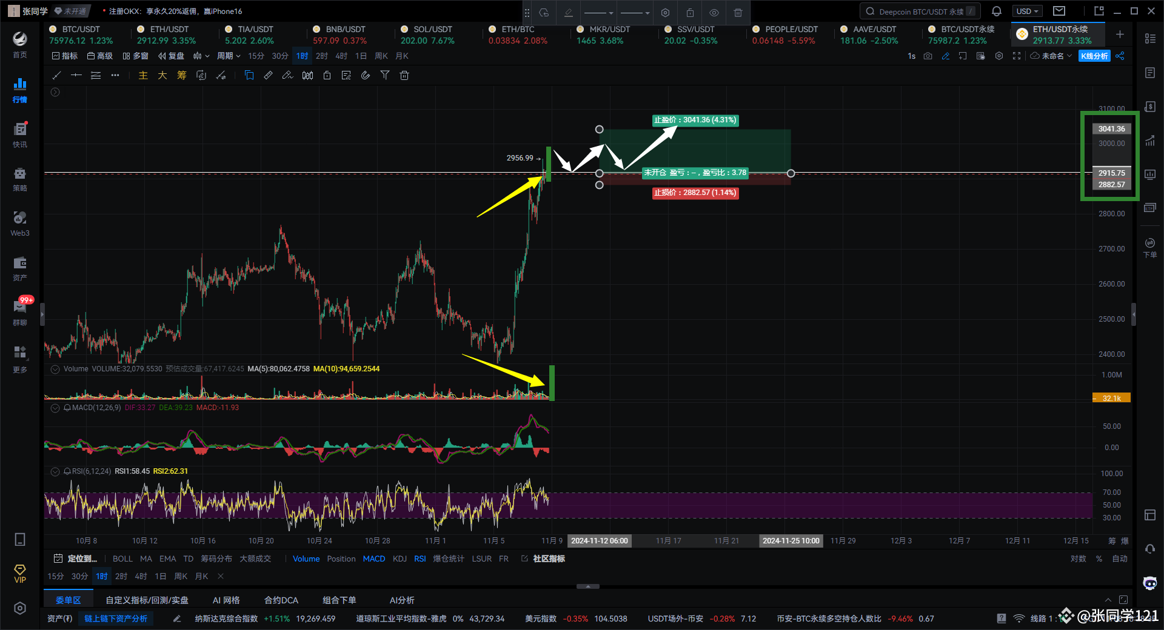This screenshot has height=630, width=1164.
Task: Open the 策略 sidebar panel
Action: click(19, 179)
